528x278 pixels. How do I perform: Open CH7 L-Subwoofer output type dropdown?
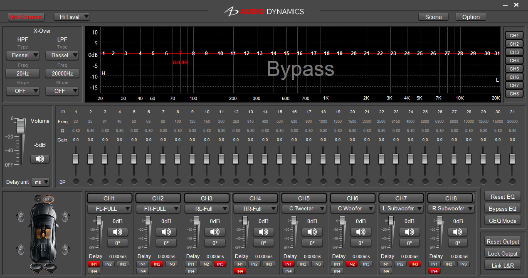(401, 209)
